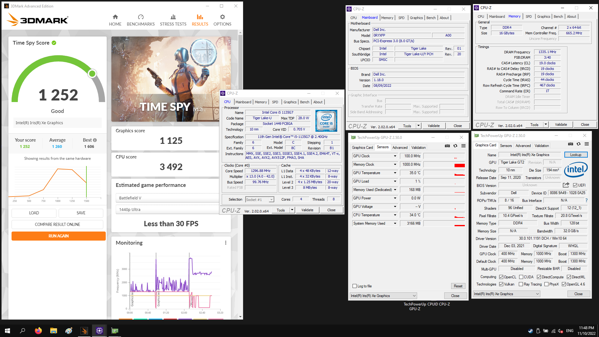Switch to CPU-Z via taskbar icon
Image resolution: width=599 pixels, height=337 pixels.
[x=99, y=331]
